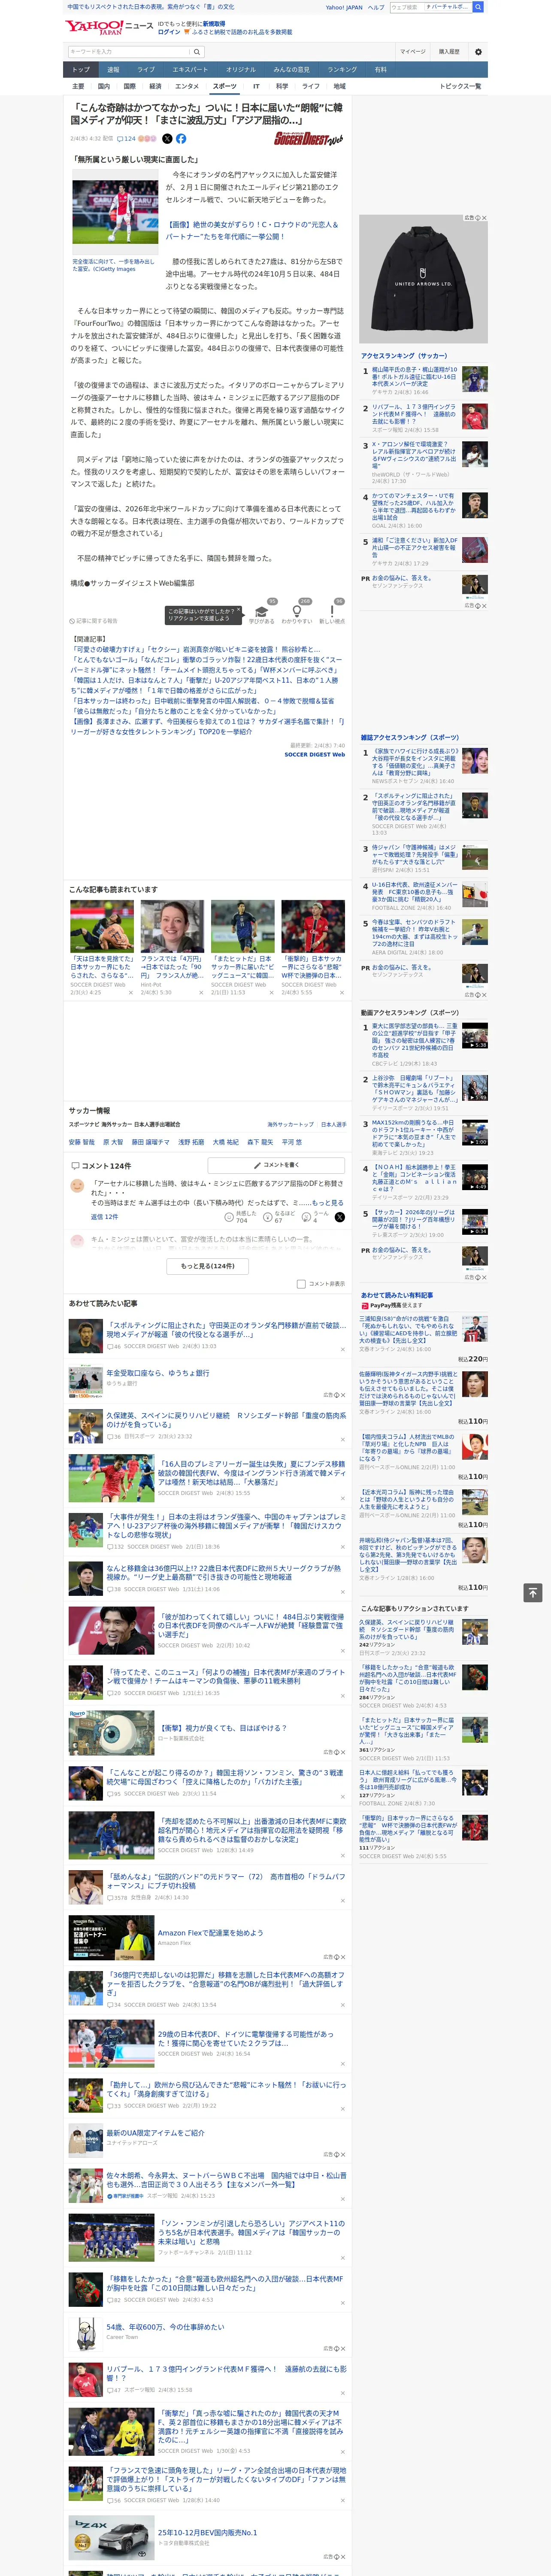Select the 有料 tab
This screenshot has height=2576, width=551.
click(x=380, y=70)
